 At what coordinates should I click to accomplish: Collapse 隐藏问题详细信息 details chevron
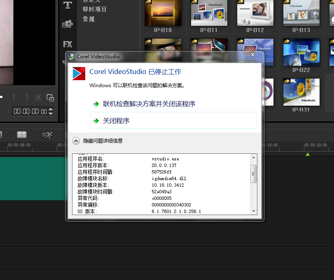tap(76, 141)
